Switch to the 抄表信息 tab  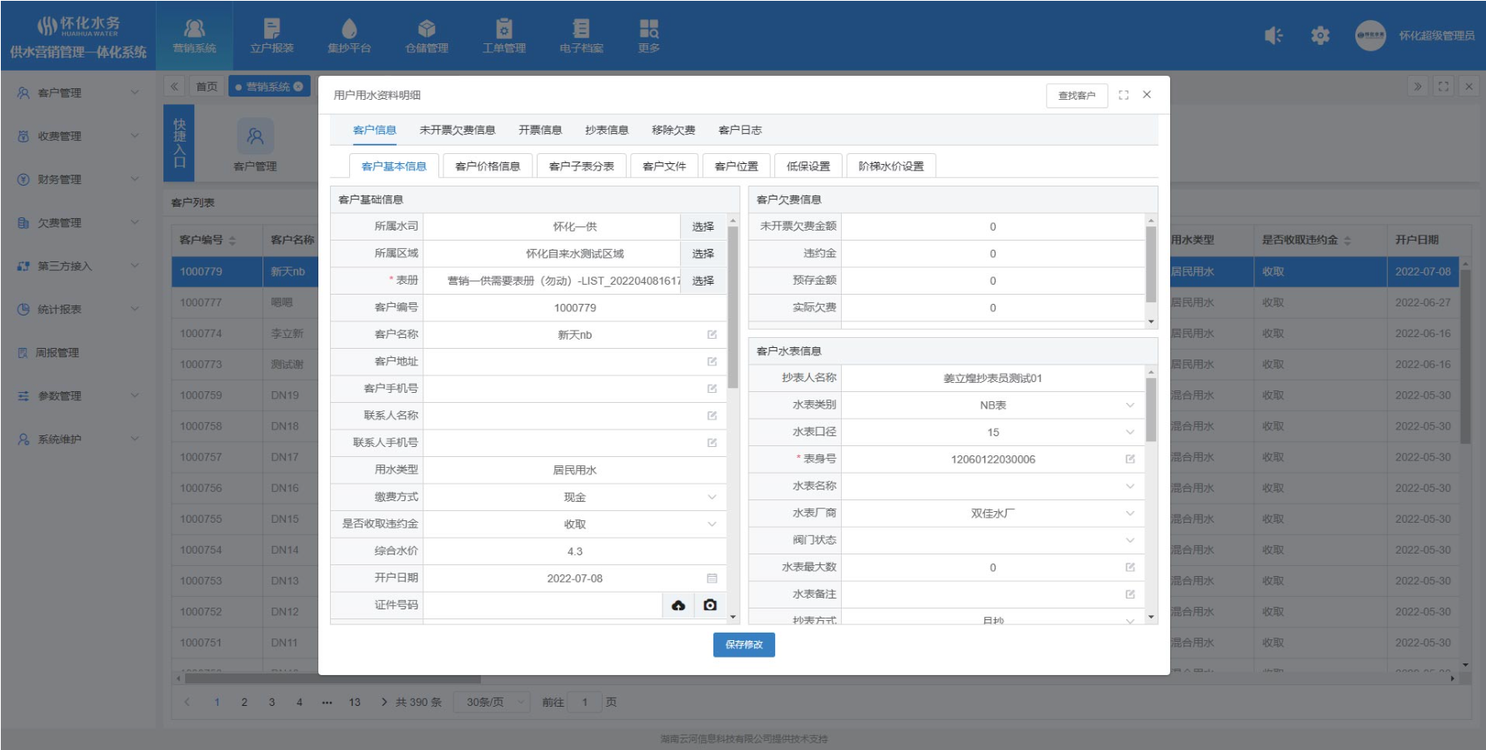[607, 130]
